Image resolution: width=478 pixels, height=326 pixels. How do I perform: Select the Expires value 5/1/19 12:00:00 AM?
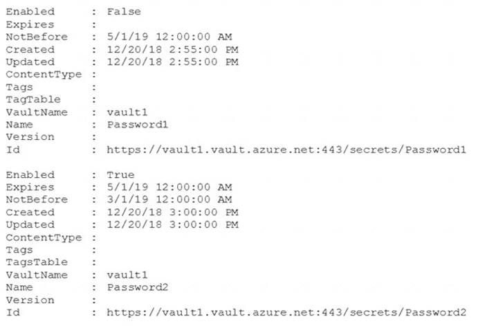(169, 188)
